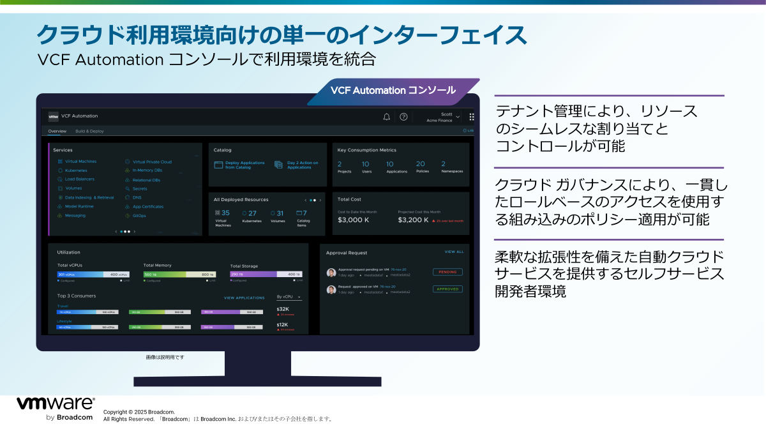Click the Model Runtime service icon

click(x=60, y=206)
